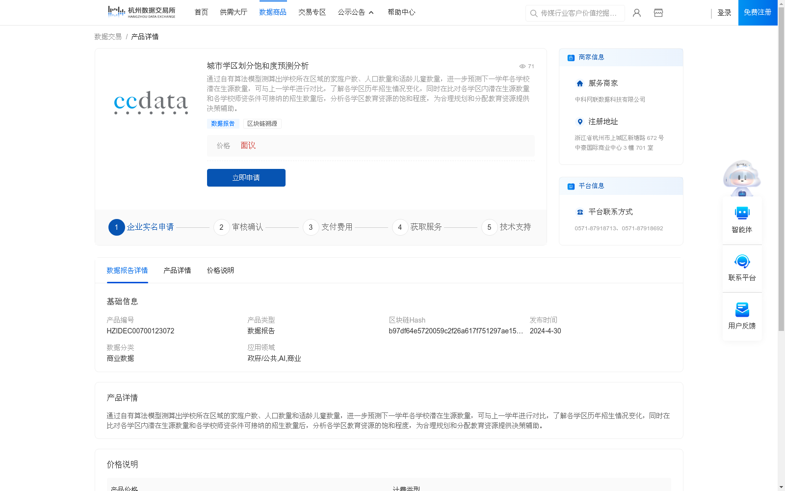Click step 4 获取服务
785x491 pixels.
click(417, 227)
